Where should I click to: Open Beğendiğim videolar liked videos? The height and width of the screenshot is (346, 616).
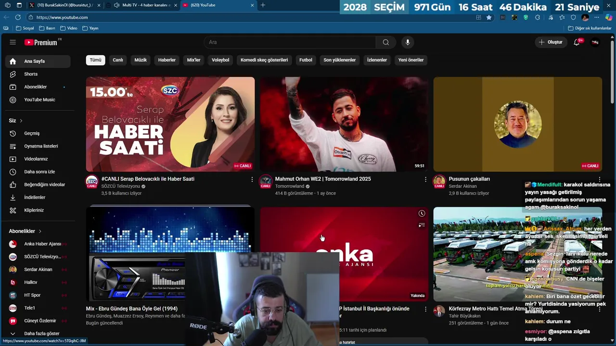[x=38, y=185]
